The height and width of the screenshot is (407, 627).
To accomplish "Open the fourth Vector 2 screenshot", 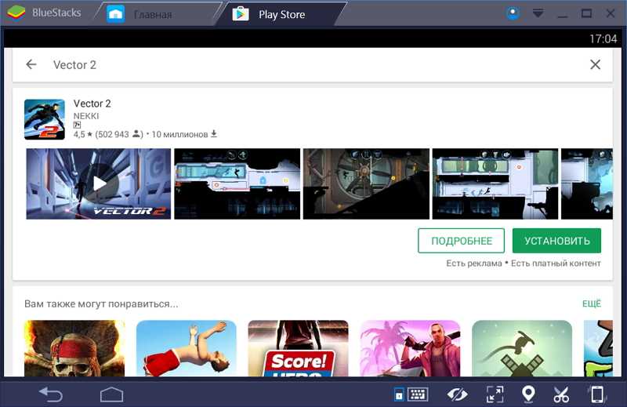I will point(495,184).
